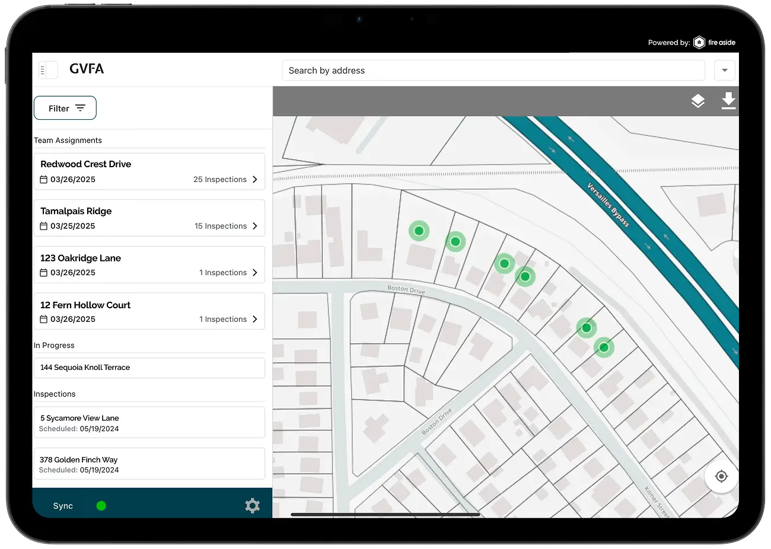Center map with the locate-me button
Viewport: 771px width, 549px height.
tap(721, 476)
